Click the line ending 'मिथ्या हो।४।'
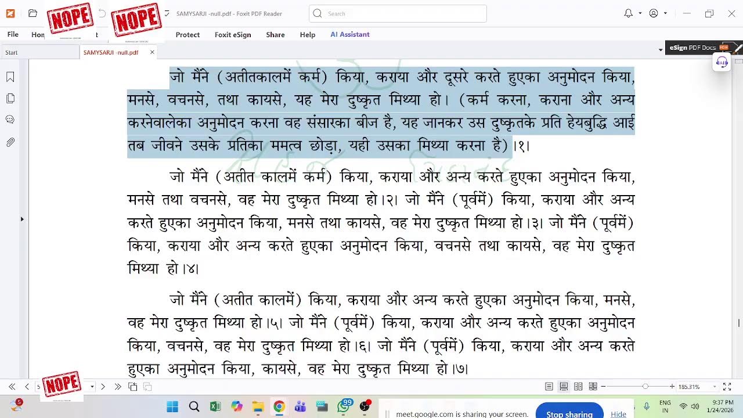Screen dimensions: 743x418 [x=163, y=268]
